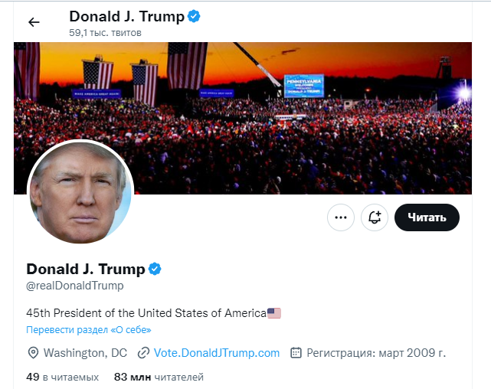The image size is (491, 389).
Task: Click the back arrow icon
Action: coord(34,22)
